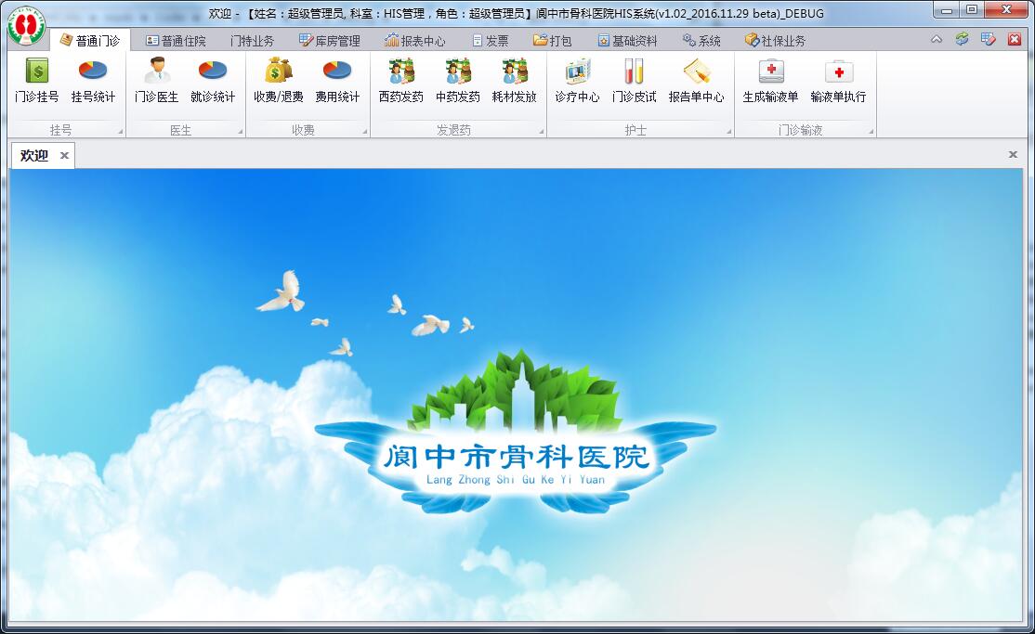The width and height of the screenshot is (1035, 634).
Task: Switch to the 报表中心 ribbon tab
Action: click(x=414, y=41)
